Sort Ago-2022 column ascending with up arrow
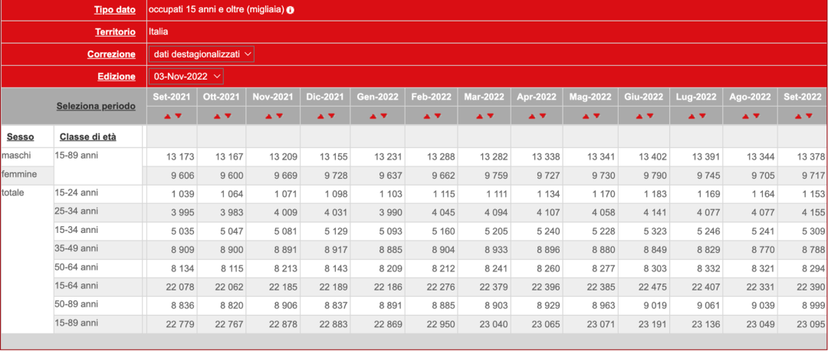This screenshot has width=828, height=351. click(746, 116)
